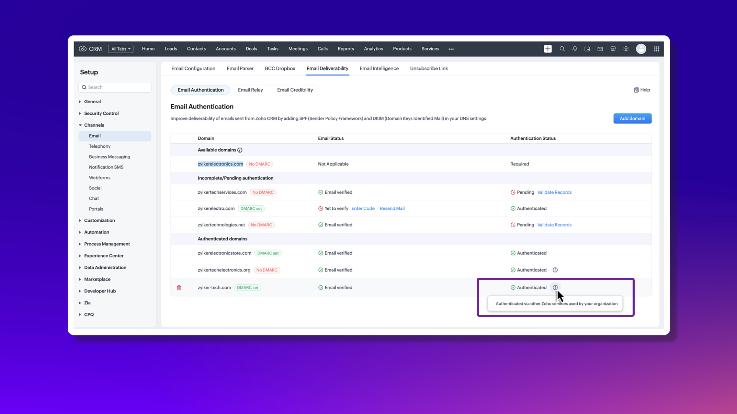Open the search magnifier in top bar

(x=562, y=49)
